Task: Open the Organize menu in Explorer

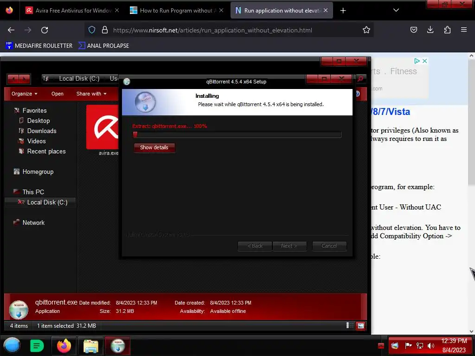Action: [x=24, y=94]
